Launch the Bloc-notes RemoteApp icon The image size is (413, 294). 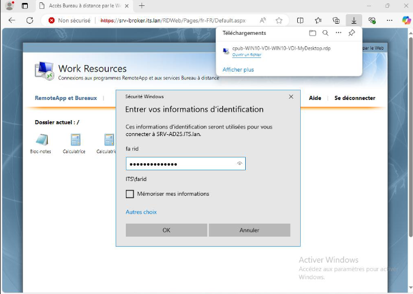tap(41, 144)
